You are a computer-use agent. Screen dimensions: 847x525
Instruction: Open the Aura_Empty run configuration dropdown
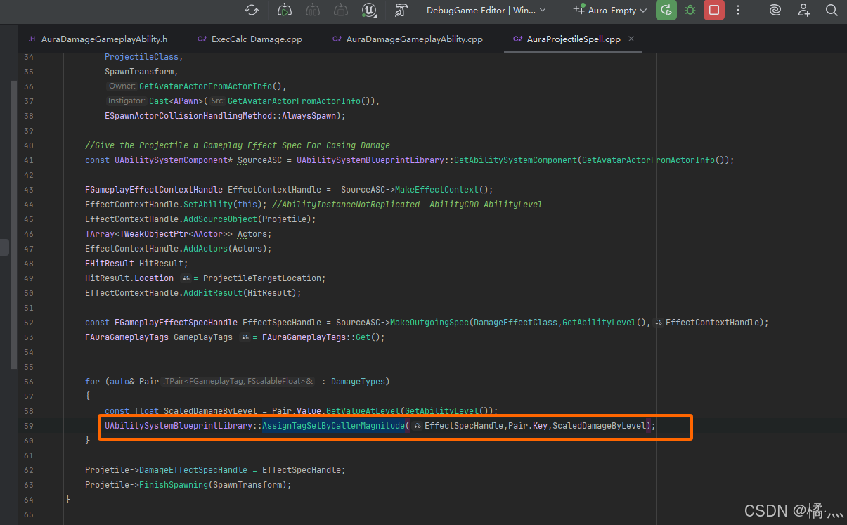[x=609, y=11]
